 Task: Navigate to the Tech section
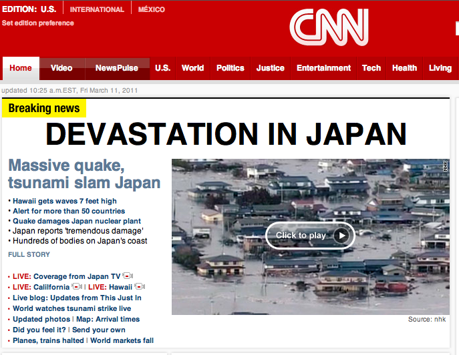click(371, 68)
